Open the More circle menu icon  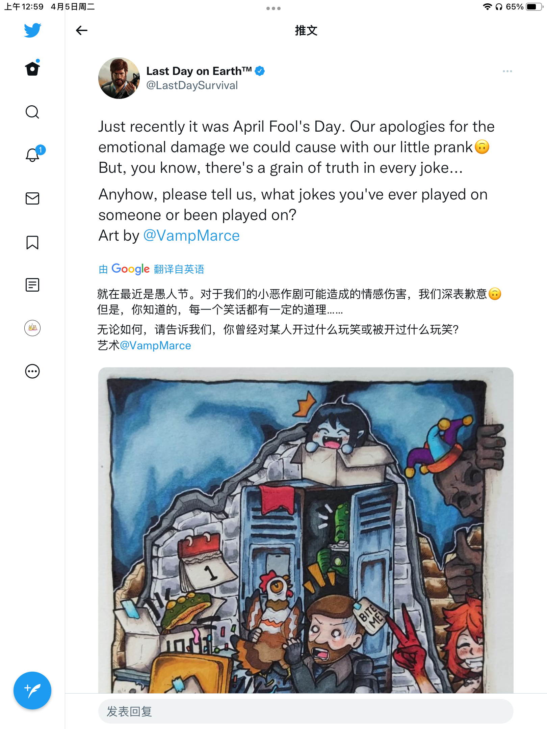click(x=32, y=371)
